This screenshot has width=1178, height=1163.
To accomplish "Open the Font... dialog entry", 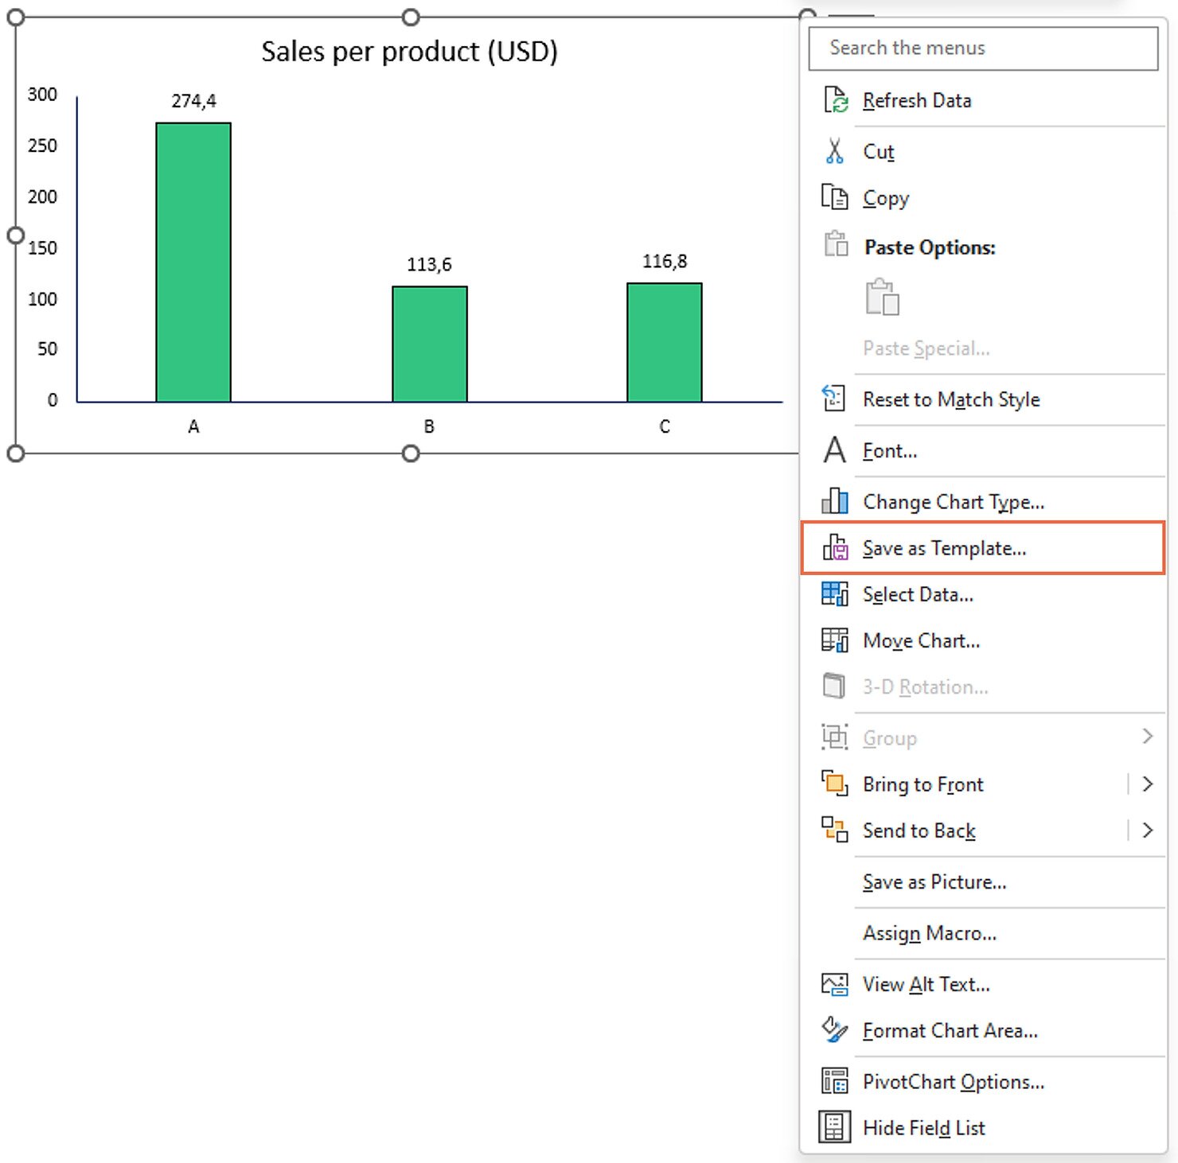I will click(889, 451).
